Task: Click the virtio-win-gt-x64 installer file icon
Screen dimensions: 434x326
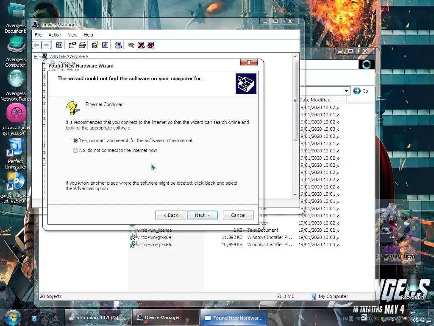Action: [x=133, y=237]
